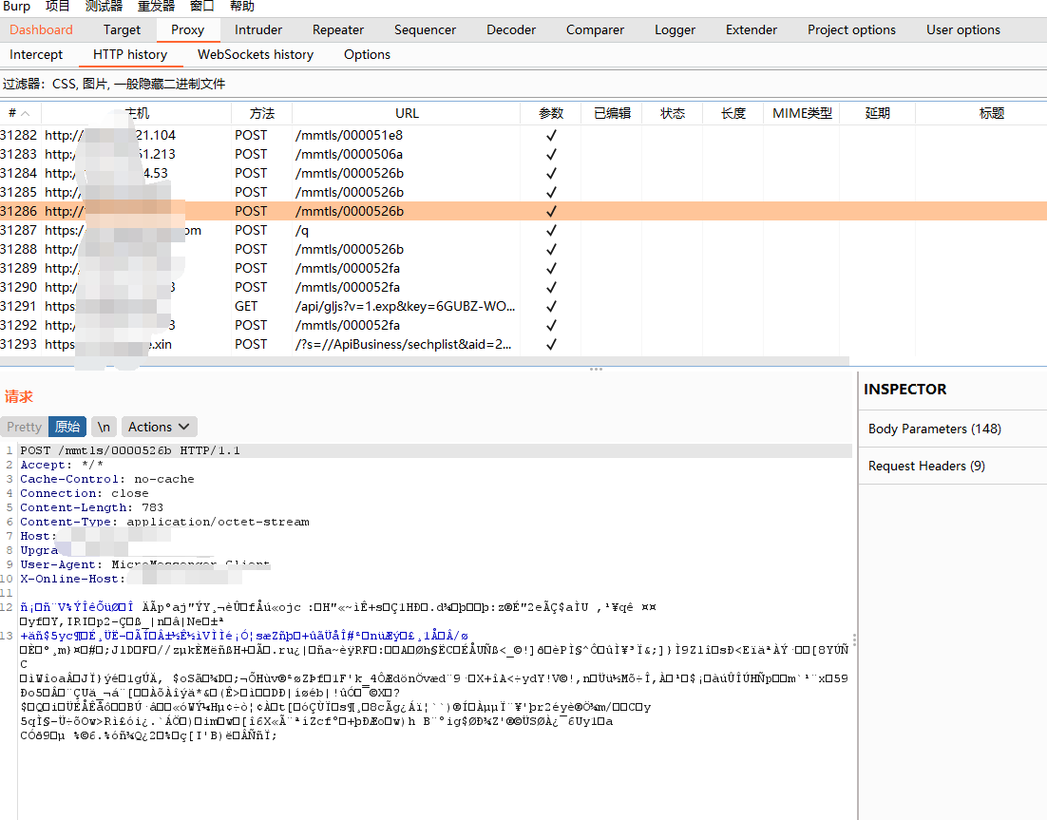This screenshot has width=1047, height=820.
Task: Expand the Actions dropdown
Action: tap(159, 427)
